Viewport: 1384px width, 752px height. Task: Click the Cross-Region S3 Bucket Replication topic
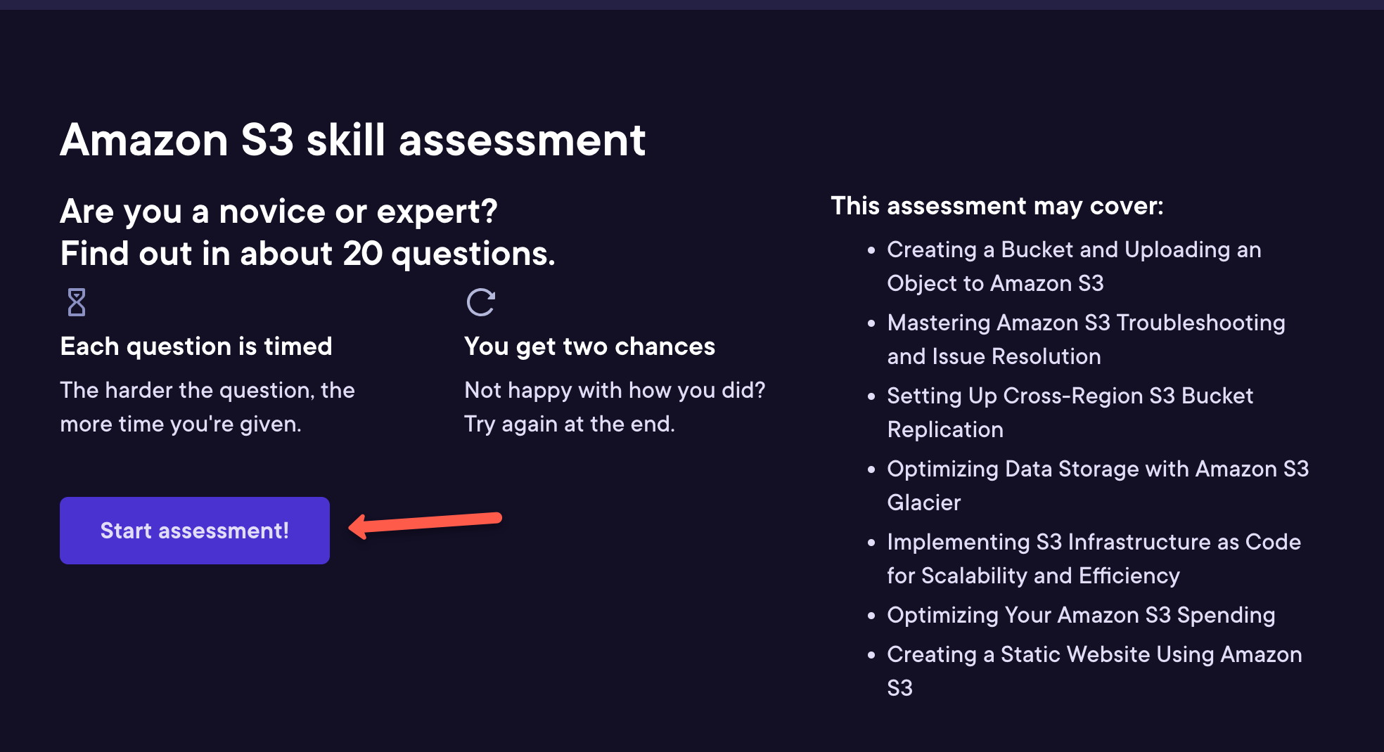tap(1070, 412)
